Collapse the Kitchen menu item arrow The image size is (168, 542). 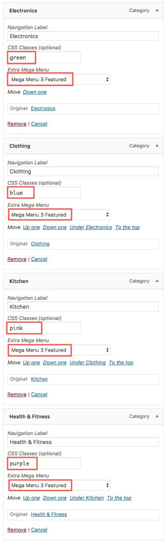(157, 281)
